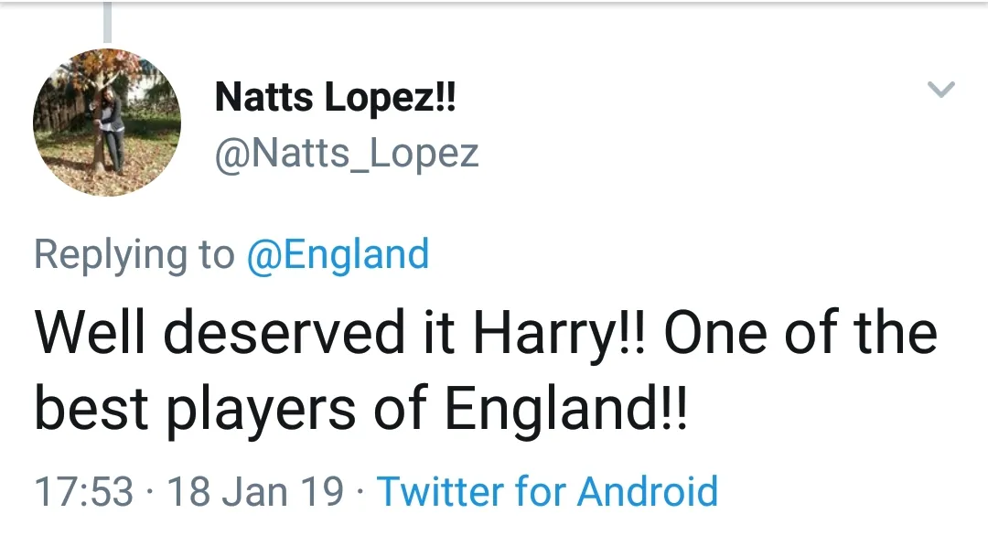Click the separator dot after 17:53

[x=151, y=492]
